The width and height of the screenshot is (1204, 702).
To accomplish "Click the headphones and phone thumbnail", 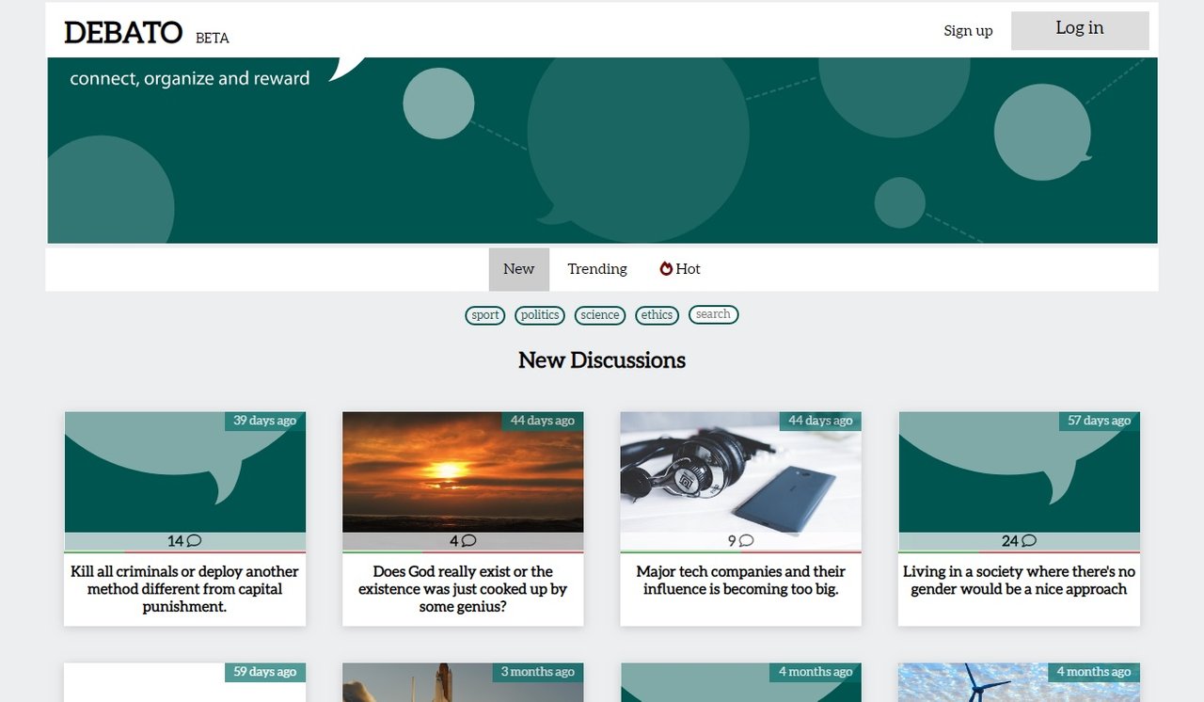I will click(x=741, y=472).
